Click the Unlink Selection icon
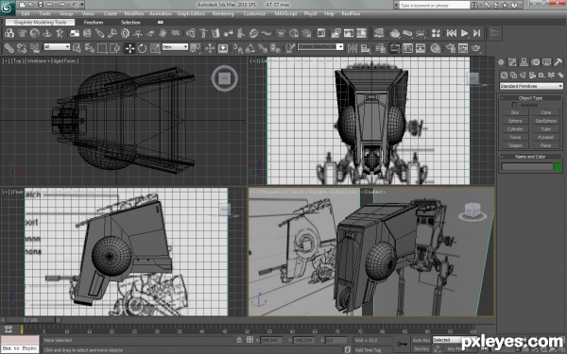 click(x=22, y=48)
